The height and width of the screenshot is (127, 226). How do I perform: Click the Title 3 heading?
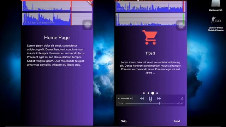(x=150, y=53)
